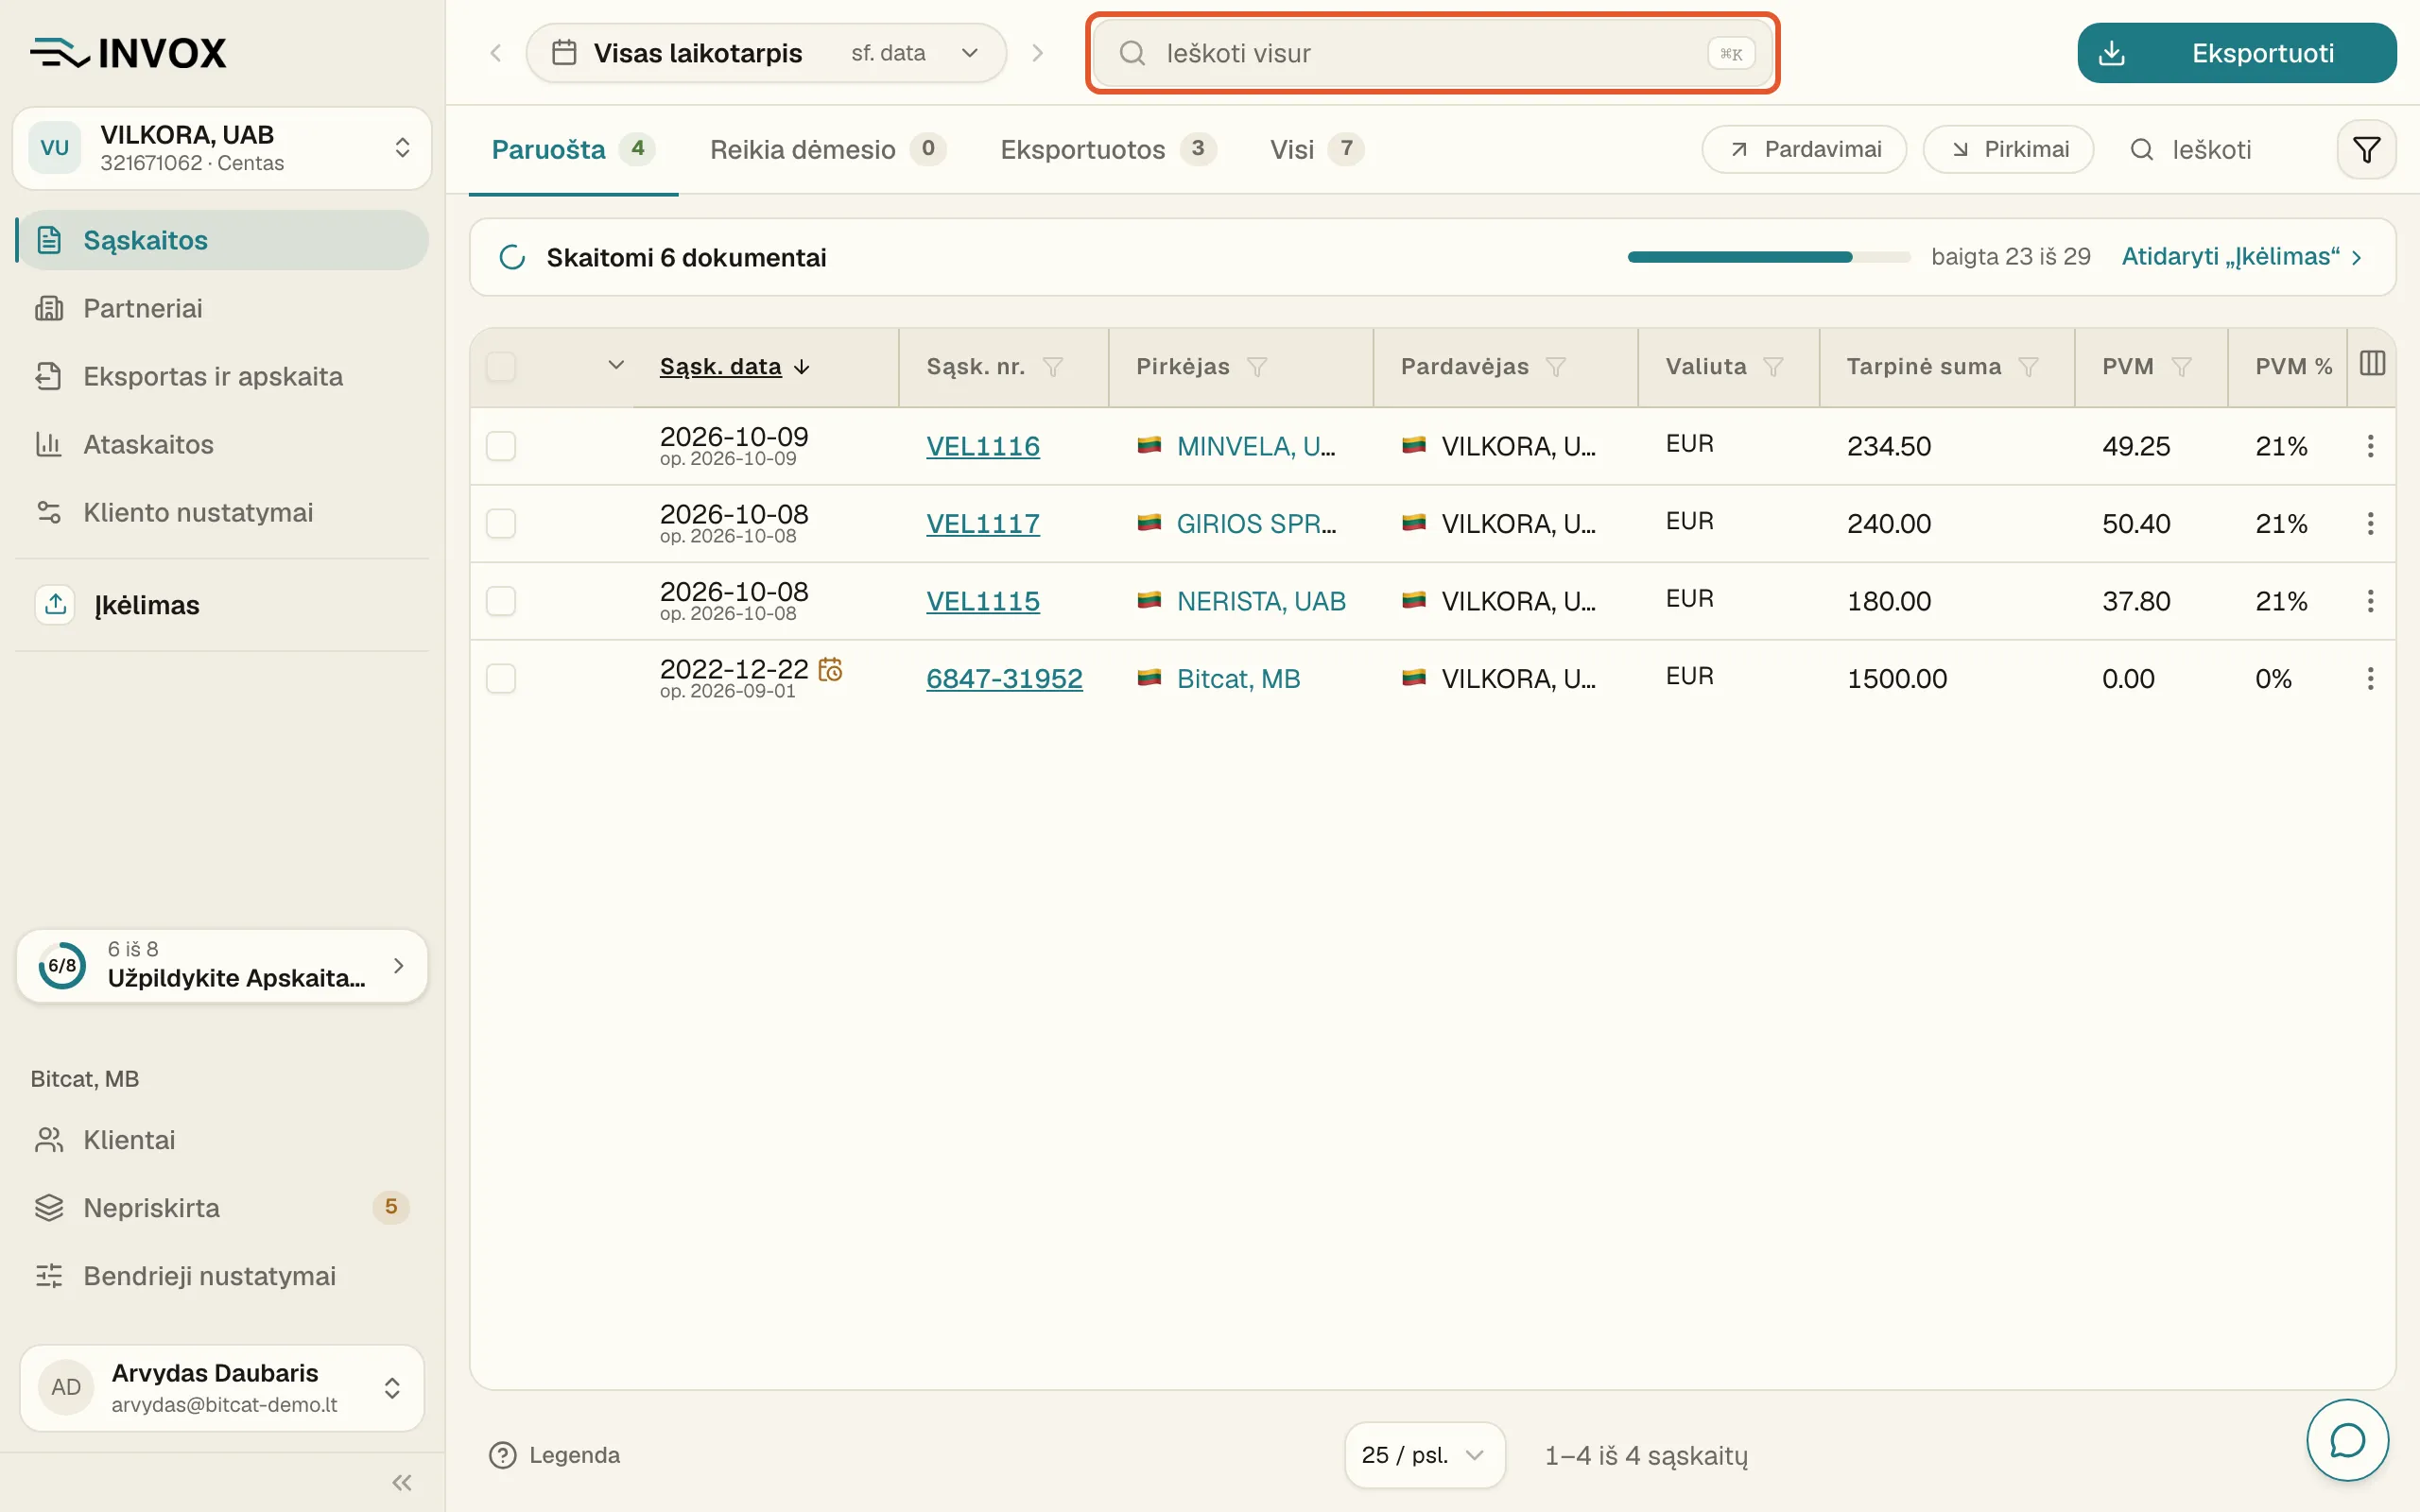
Task: Filter by Sąsk. nr. column funnel
Action: pos(1052,367)
